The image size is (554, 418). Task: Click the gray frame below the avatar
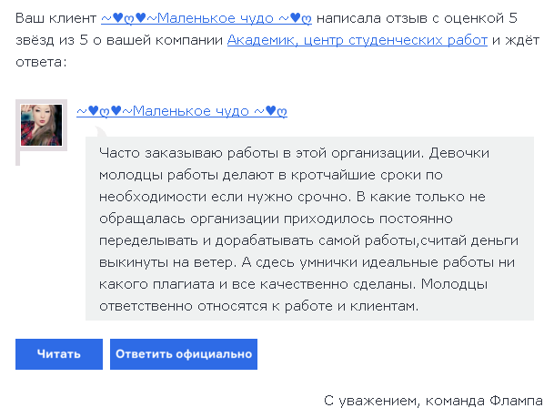click(18, 158)
